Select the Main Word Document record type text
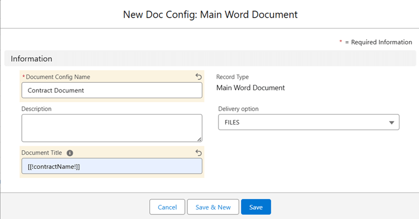This screenshot has width=419, height=219. [251, 88]
